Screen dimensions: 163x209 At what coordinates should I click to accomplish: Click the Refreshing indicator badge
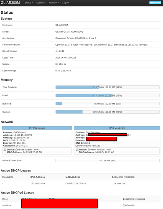coord(155,3)
